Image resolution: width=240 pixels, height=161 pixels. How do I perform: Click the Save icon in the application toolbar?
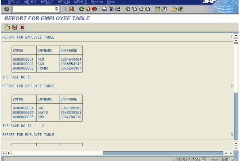15,27
